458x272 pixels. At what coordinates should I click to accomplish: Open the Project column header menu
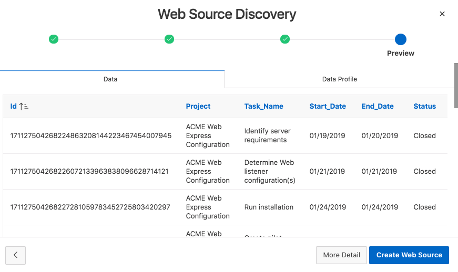[x=198, y=107]
